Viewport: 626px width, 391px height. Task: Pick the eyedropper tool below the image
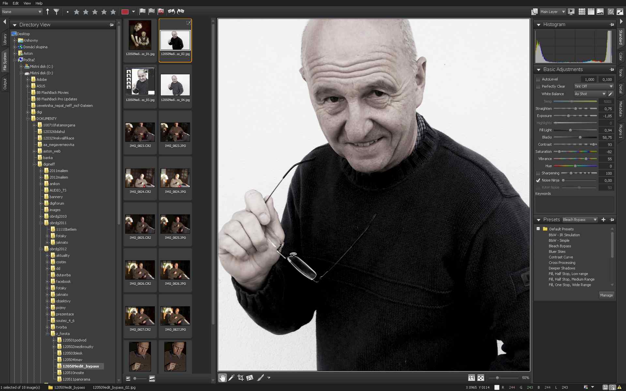pos(231,378)
